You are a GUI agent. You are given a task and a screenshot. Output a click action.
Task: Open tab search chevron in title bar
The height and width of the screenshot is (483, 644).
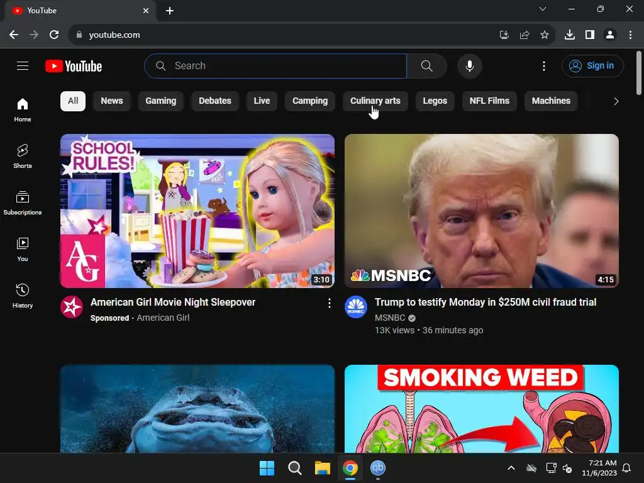[543, 9]
